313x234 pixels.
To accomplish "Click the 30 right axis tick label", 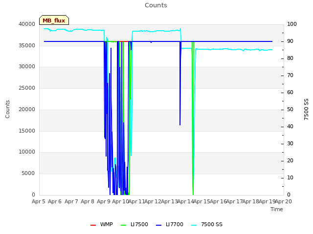I will (290, 144).
